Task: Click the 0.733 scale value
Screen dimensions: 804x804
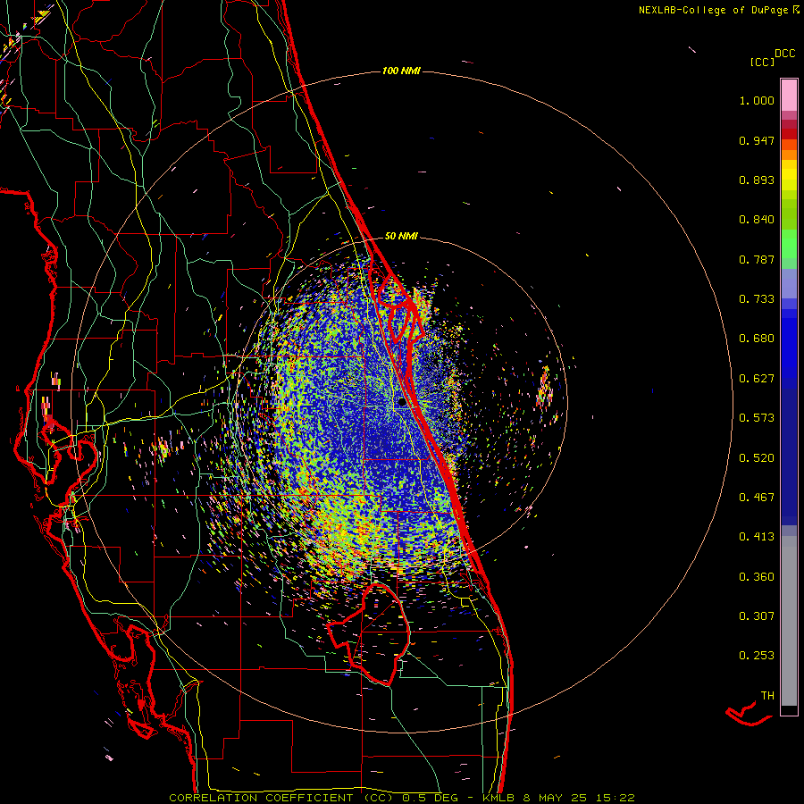Action: coord(757,299)
